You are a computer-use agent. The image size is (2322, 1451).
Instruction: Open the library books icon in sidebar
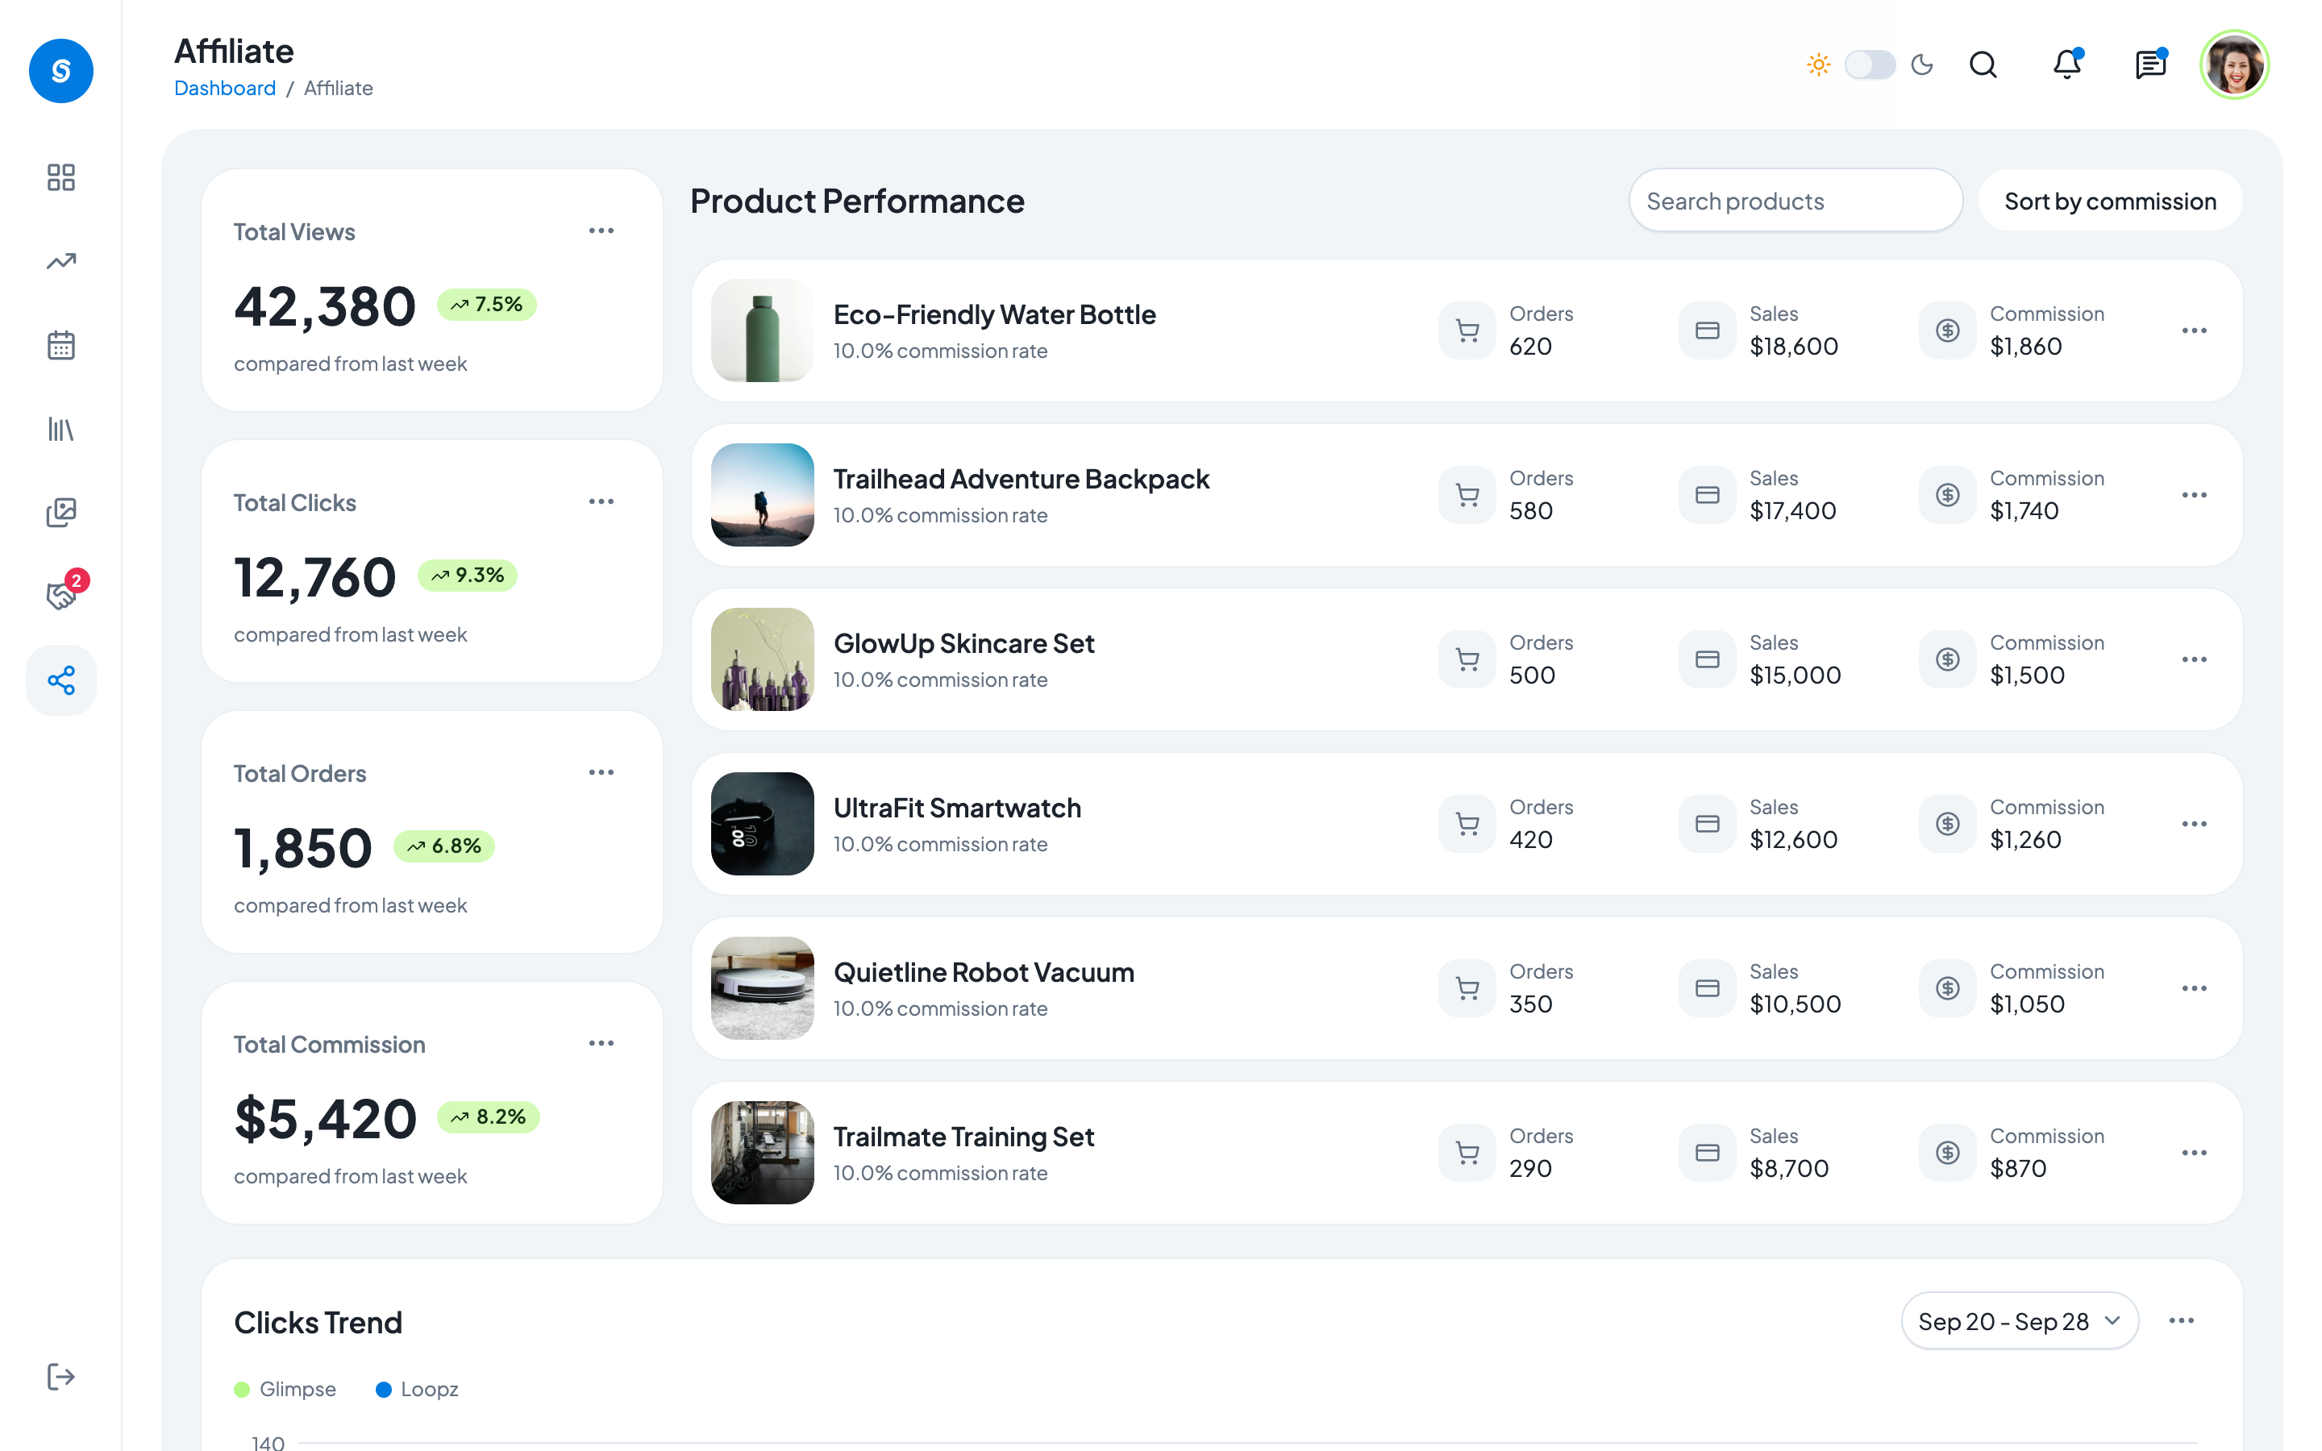point(60,429)
